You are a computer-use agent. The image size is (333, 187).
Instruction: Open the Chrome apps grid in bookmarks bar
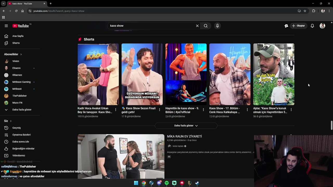pyautogui.click(x=3, y=17)
